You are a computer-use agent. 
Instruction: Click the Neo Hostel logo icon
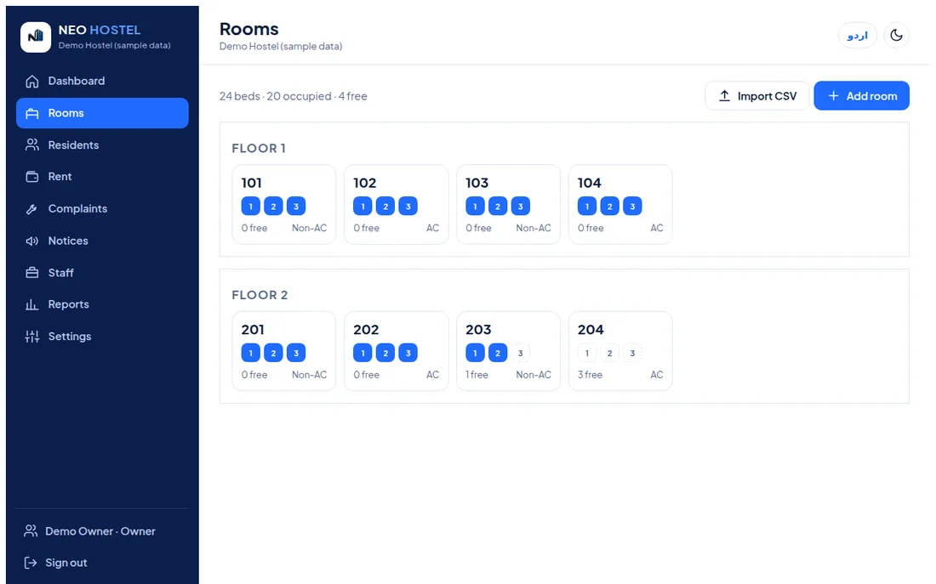pos(35,37)
